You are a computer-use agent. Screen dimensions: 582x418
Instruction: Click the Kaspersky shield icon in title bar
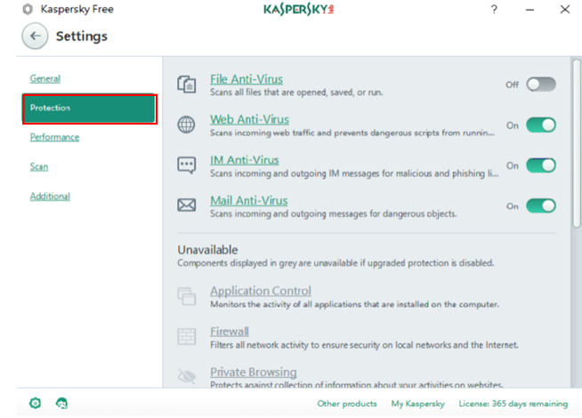tap(28, 9)
